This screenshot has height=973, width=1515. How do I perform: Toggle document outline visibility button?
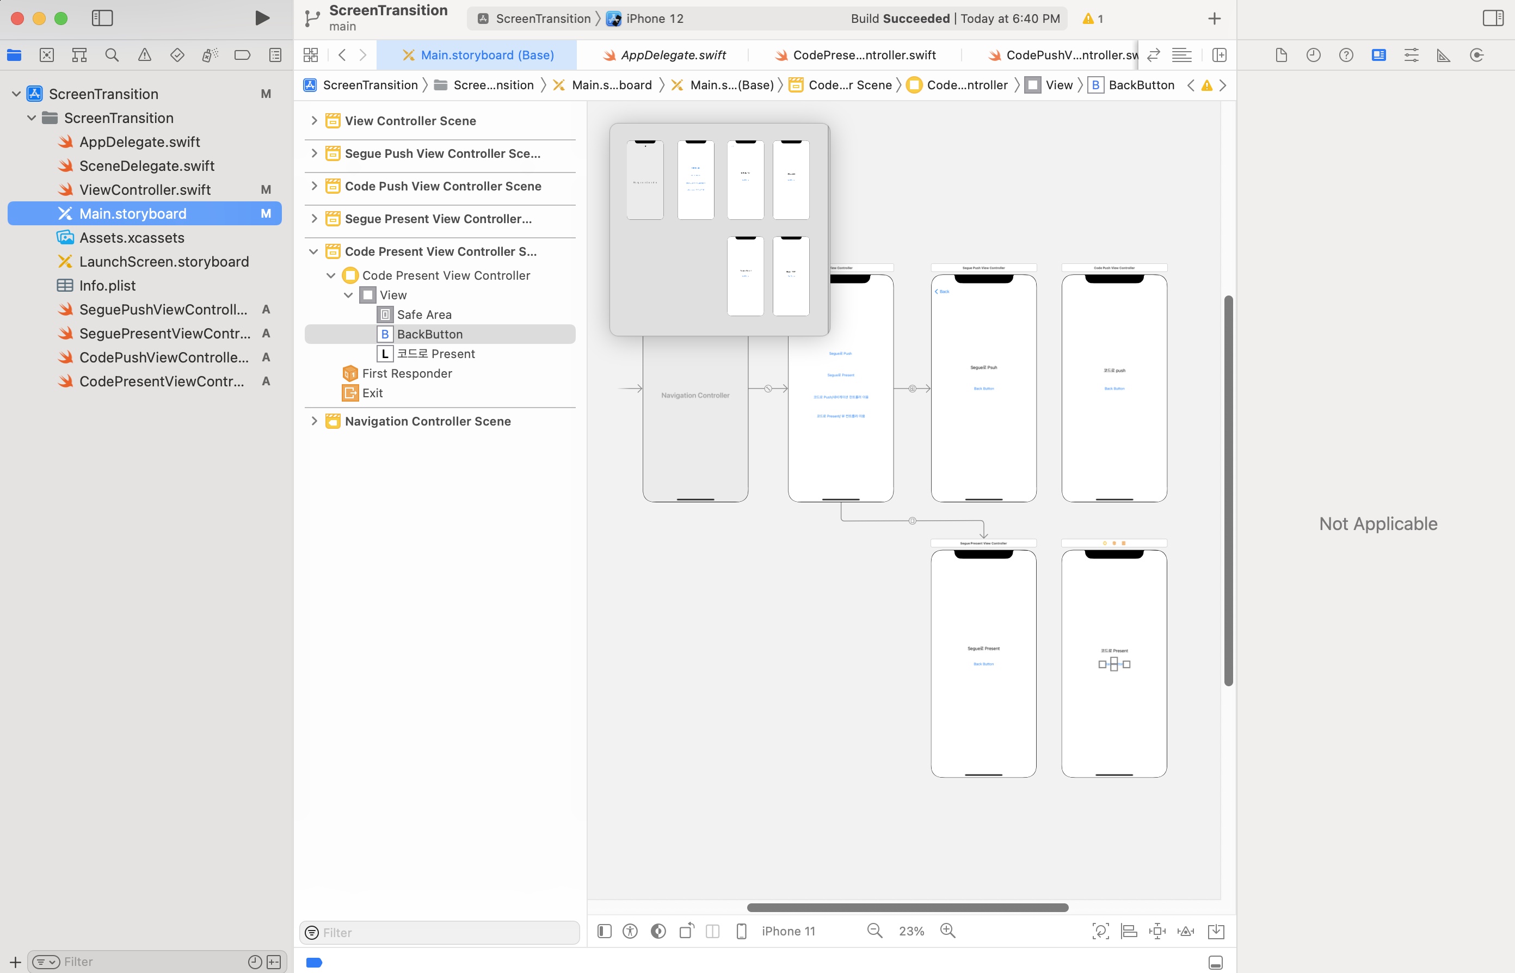tap(604, 931)
